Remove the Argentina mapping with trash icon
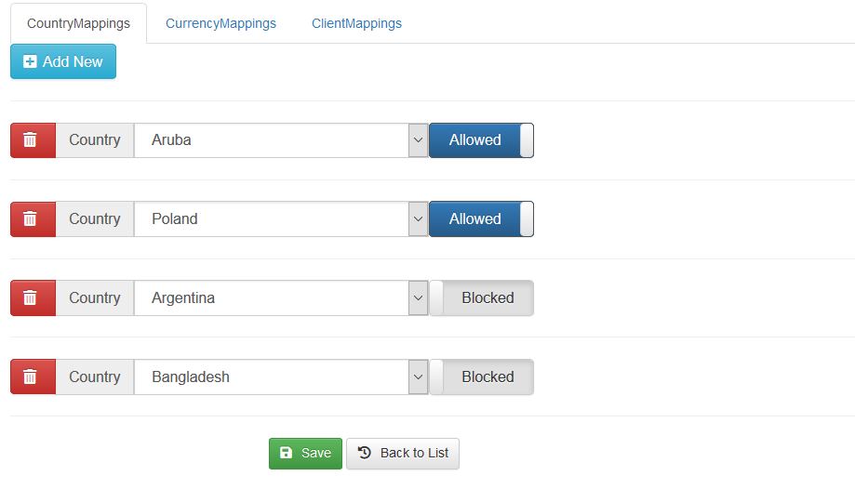Screen dimensions: 855x489 (31, 298)
